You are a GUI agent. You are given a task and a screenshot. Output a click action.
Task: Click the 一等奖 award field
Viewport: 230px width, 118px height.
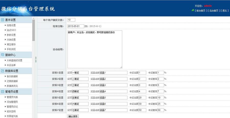point(80,73)
